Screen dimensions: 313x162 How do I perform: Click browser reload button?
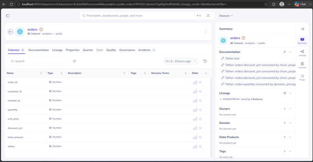11,4
